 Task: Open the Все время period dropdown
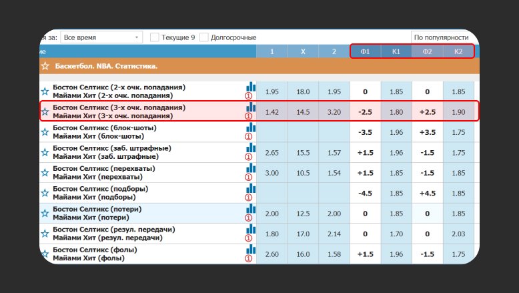[101, 37]
